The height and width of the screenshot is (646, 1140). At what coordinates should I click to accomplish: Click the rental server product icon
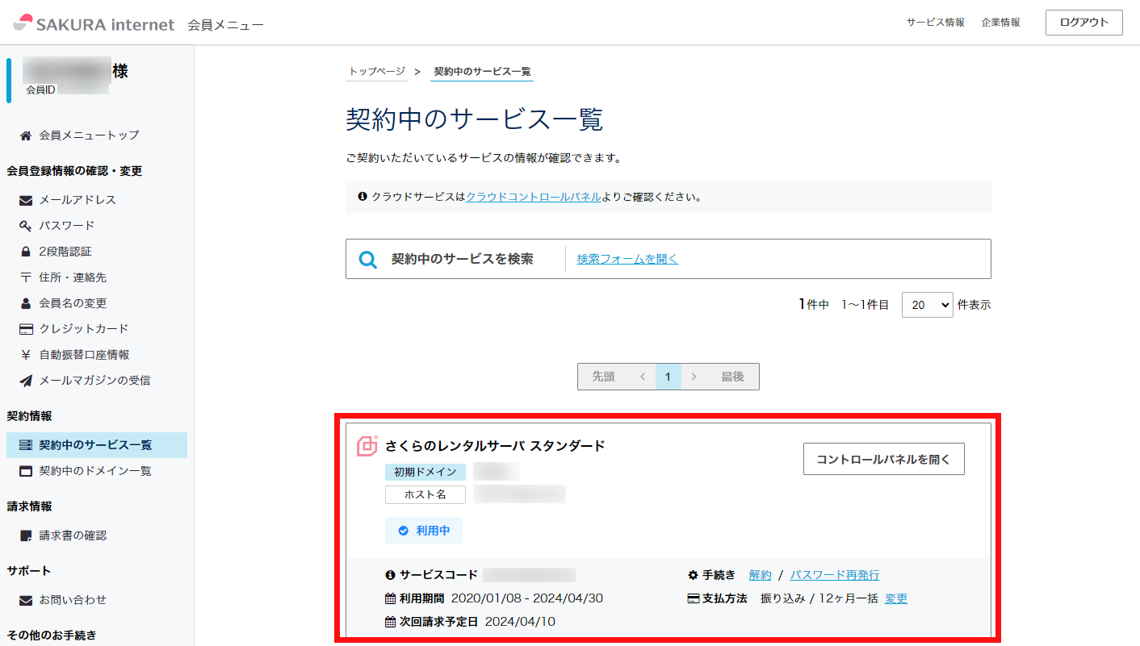coord(367,446)
